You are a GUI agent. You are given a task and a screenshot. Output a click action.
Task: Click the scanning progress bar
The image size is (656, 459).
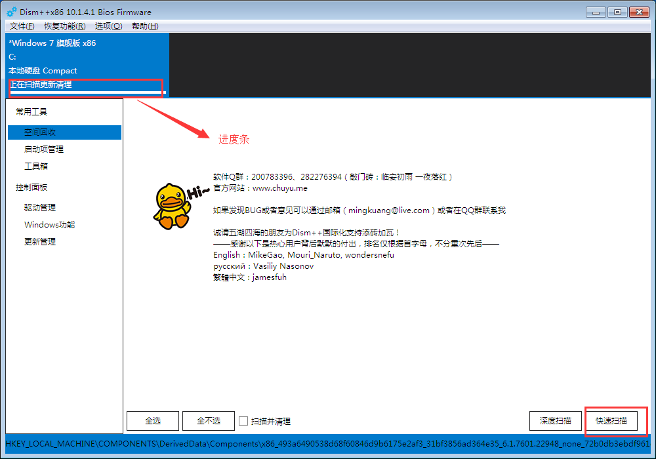87,92
